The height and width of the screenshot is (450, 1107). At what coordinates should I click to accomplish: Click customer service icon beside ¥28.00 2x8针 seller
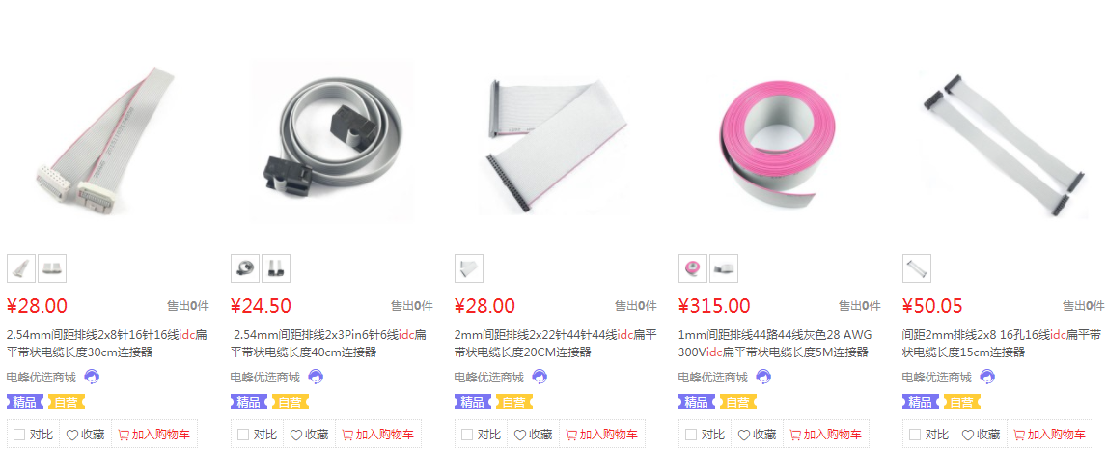[x=92, y=377]
